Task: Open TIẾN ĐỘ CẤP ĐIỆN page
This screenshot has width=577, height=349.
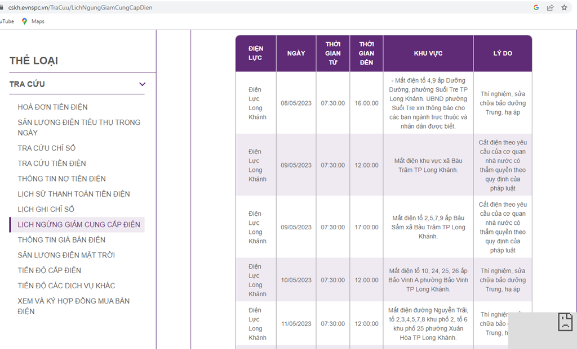Action: point(49,270)
